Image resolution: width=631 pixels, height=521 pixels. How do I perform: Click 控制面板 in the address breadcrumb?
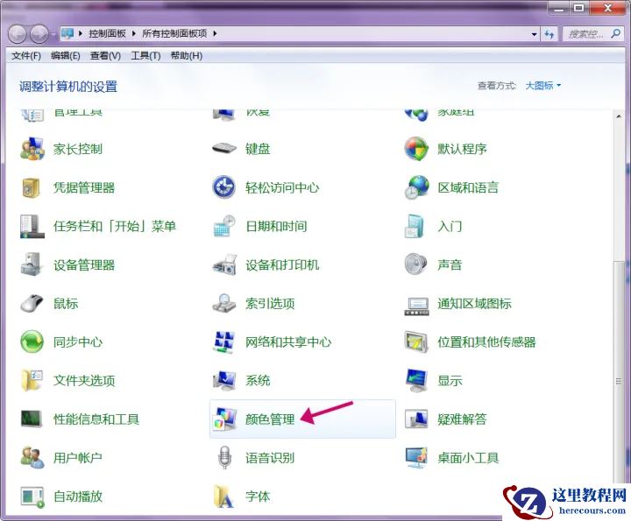[108, 33]
